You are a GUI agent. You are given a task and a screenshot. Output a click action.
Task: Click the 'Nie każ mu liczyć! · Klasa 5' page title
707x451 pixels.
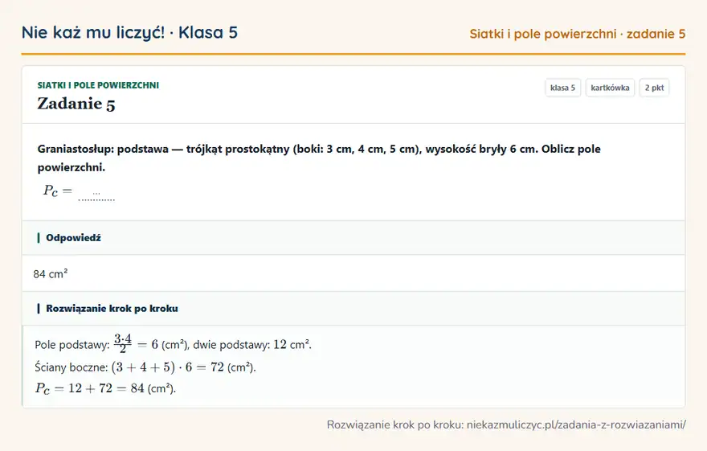pos(129,32)
